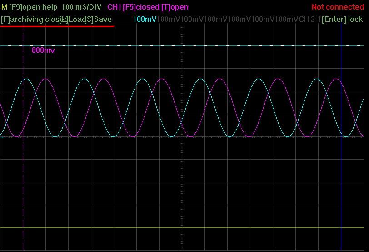Click the cyan zero-level marker at left edge
This screenshot has height=252, width=369.
click(x=2, y=138)
